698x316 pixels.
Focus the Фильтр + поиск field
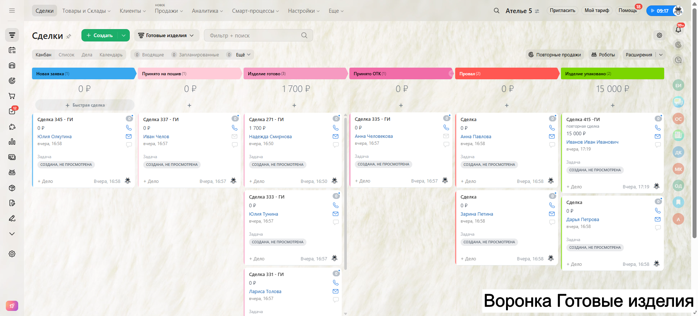pos(258,35)
